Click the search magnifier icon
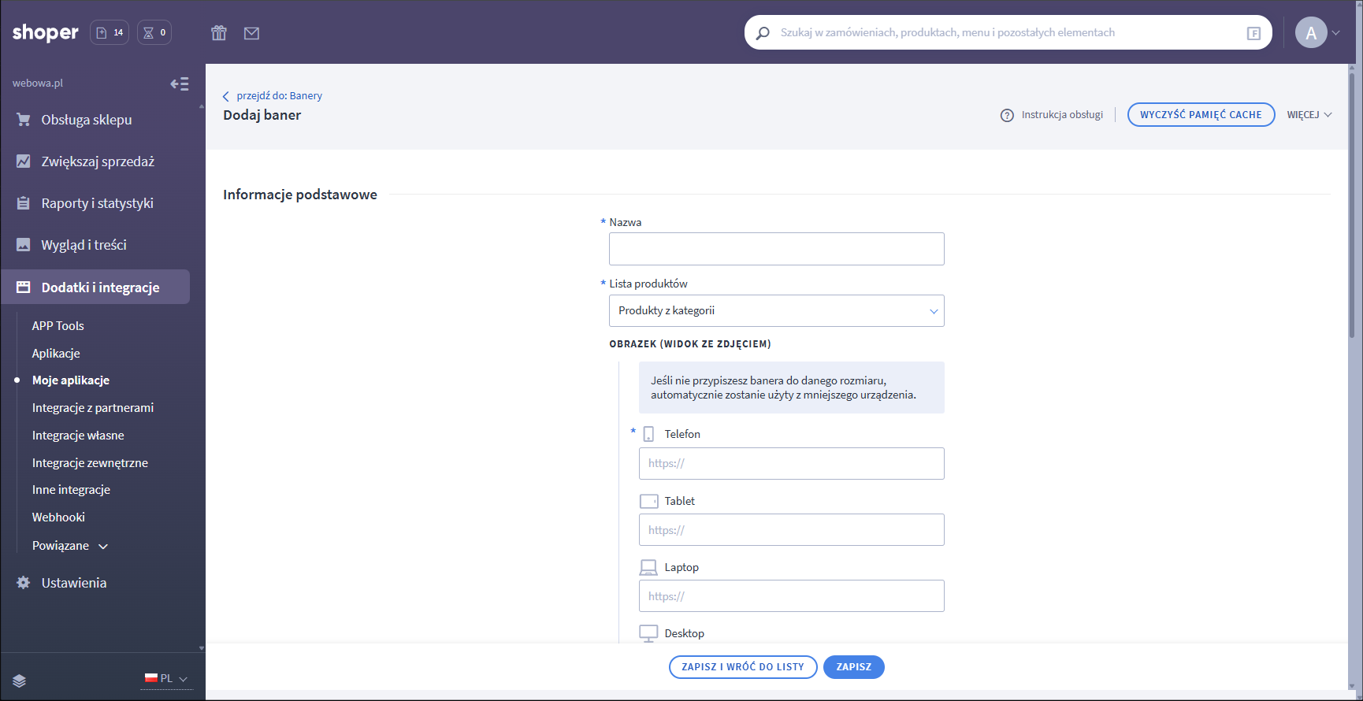 pyautogui.click(x=763, y=33)
